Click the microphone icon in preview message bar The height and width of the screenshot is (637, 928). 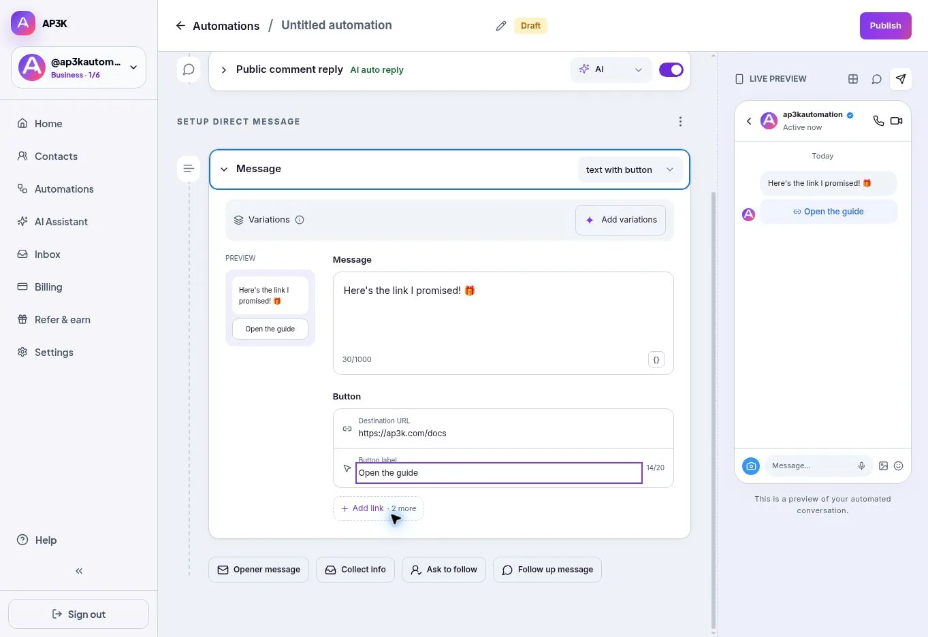point(861,466)
